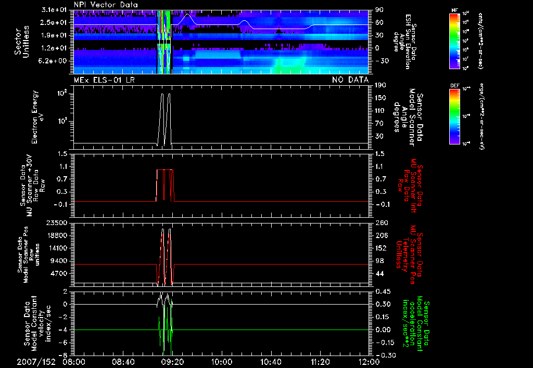This screenshot has width=533, height=368.
Task: Click the 12:00 time axis label
Action: coord(369,362)
